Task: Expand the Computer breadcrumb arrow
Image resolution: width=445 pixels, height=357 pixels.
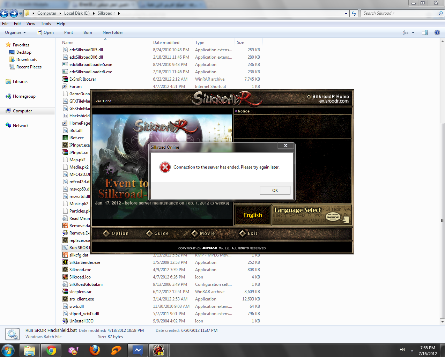Action: click(x=60, y=13)
